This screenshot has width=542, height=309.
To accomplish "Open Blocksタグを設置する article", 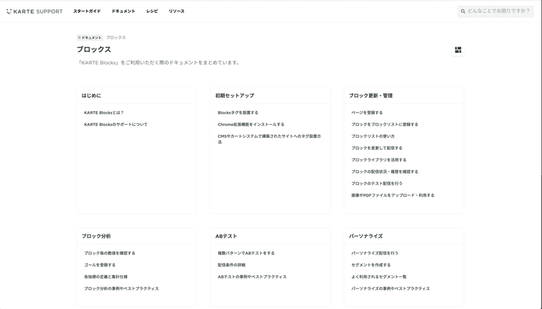I will pos(238,112).
